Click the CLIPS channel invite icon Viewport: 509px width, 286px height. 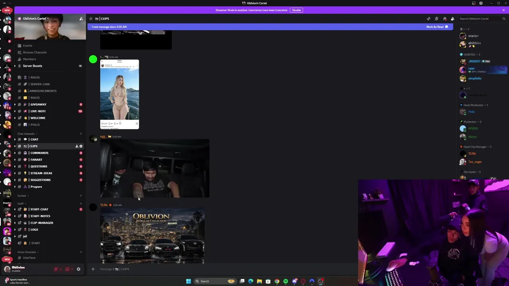click(x=77, y=146)
